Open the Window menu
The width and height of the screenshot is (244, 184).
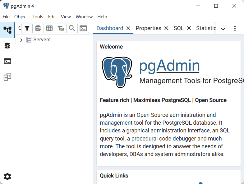coord(84,17)
